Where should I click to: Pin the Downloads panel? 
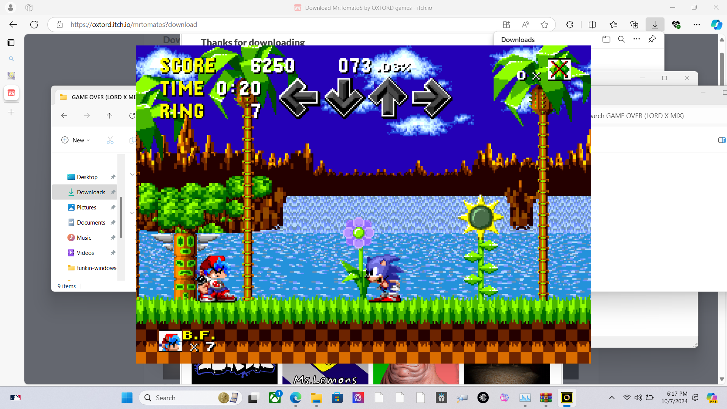coord(652,39)
